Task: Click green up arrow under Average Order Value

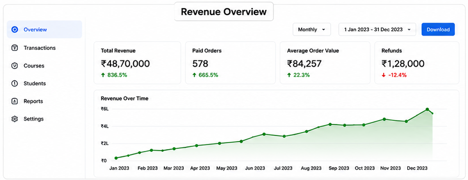Action: 289,75
